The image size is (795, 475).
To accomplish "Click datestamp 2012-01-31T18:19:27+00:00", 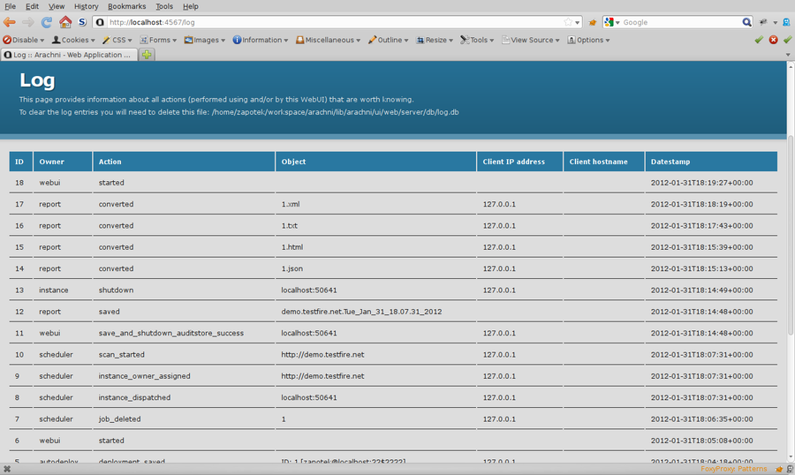I will (701, 183).
